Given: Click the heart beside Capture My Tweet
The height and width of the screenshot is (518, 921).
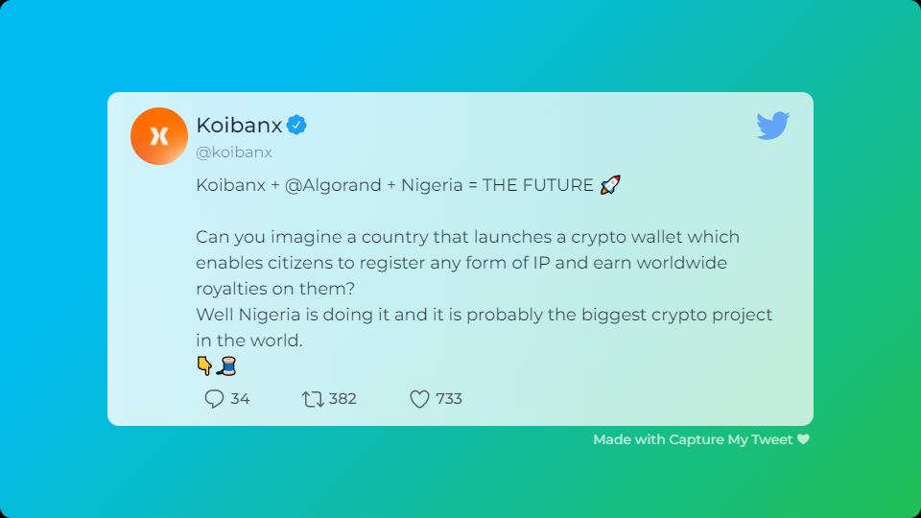Looking at the screenshot, I should tap(804, 439).
